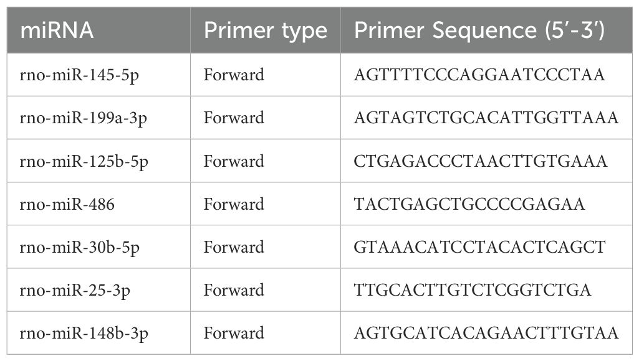Click the Primer type column header

pos(266,30)
